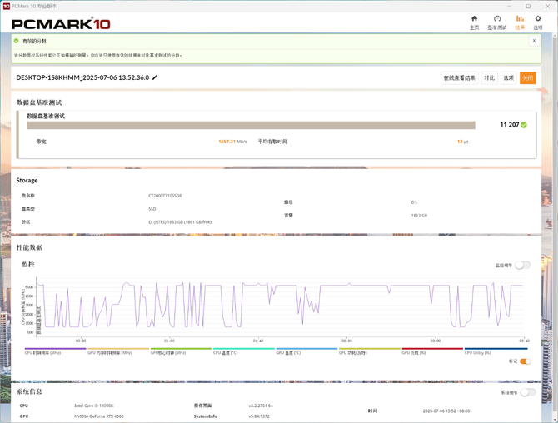Click the average access time value 13 µs
Image resolution: width=558 pixels, height=423 pixels.
pos(462,142)
